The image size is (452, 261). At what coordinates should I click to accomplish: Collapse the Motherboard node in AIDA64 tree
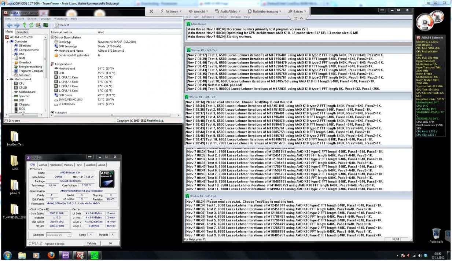coord(7,79)
